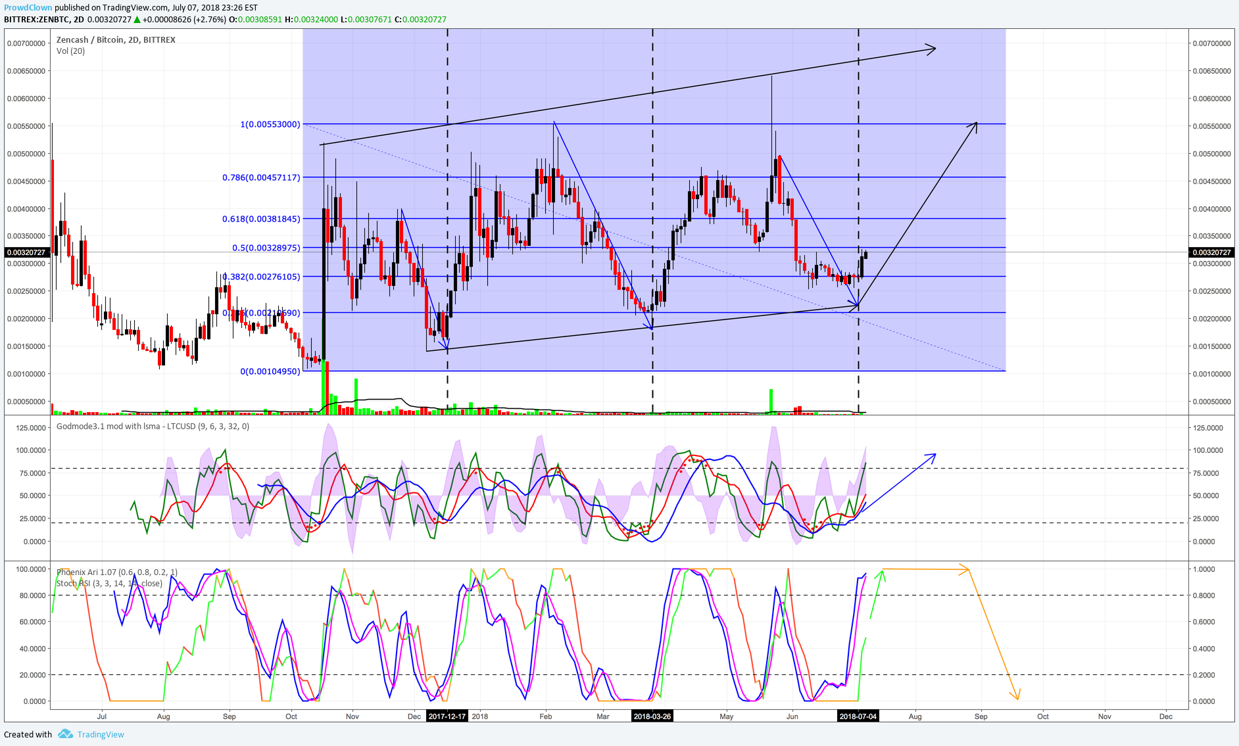Click the Zencash / Bitcoin, 2D, BITTREX title
The width and height of the screenshot is (1239, 746).
(116, 39)
